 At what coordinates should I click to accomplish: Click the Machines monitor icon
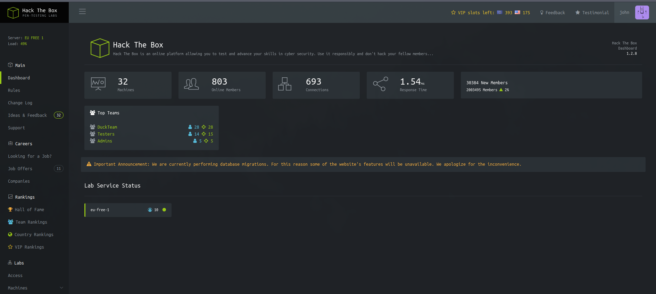[98, 84]
